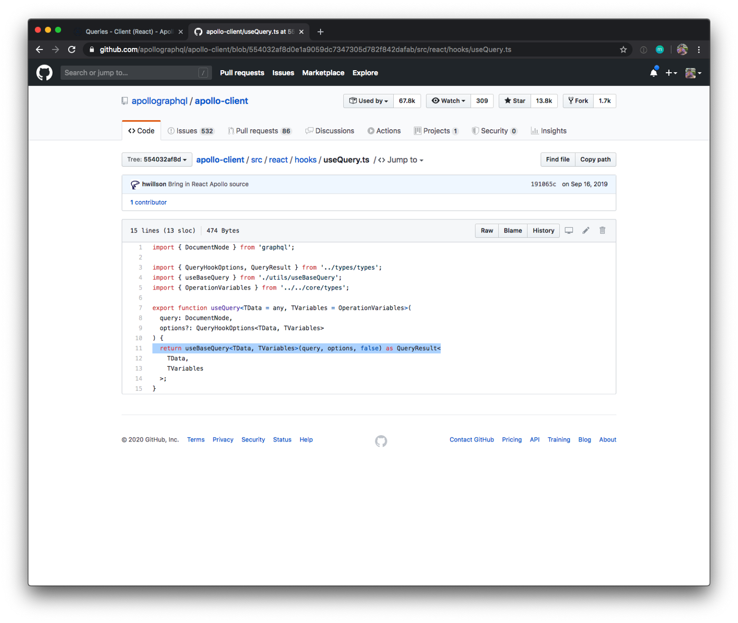Star the apollo-client repository
Viewport: 738px width, 623px height.
tap(515, 101)
